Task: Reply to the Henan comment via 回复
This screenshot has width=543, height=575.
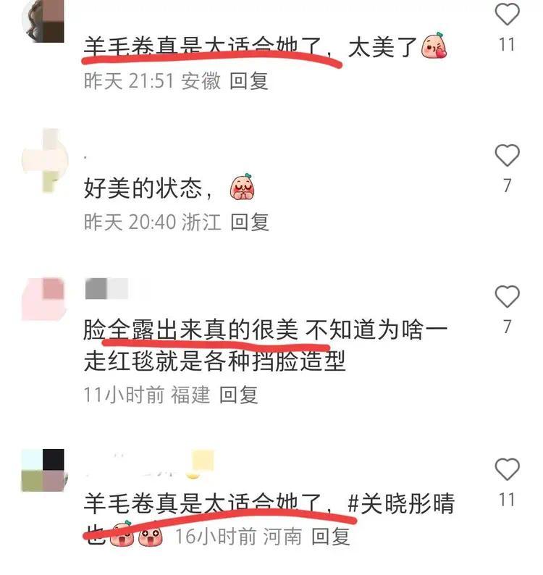Action: tap(330, 537)
